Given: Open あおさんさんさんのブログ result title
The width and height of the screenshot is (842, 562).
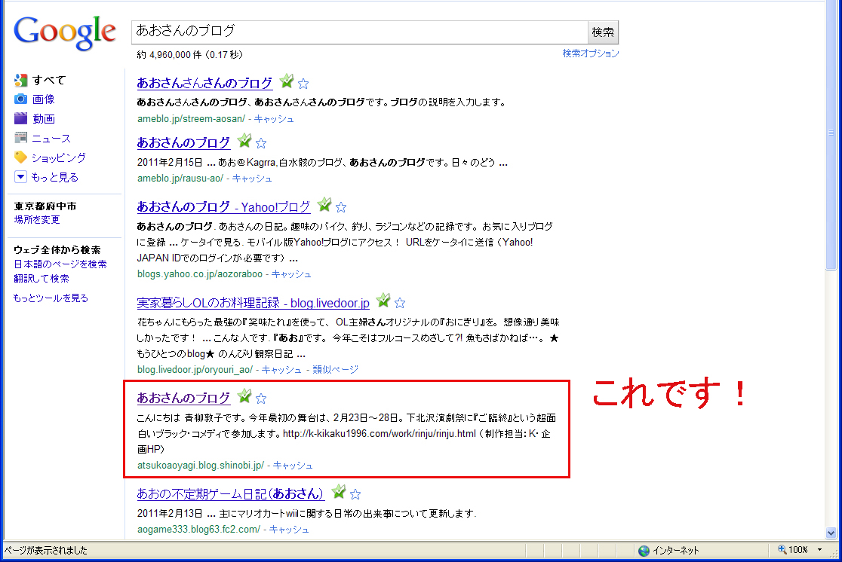Looking at the screenshot, I should [x=204, y=83].
